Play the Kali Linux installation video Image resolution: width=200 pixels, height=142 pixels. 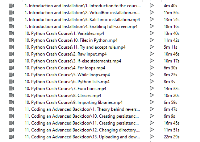[152, 19]
